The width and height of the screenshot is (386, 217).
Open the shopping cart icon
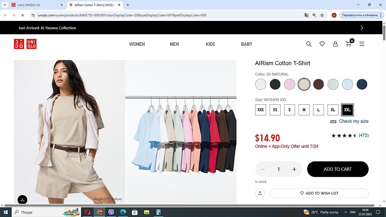[349, 44]
